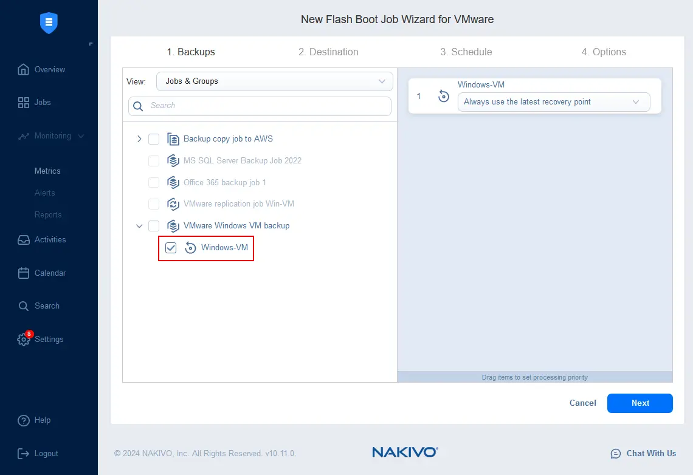
Task: Collapse the sidebar with the small corner icon
Action: pos(91,44)
